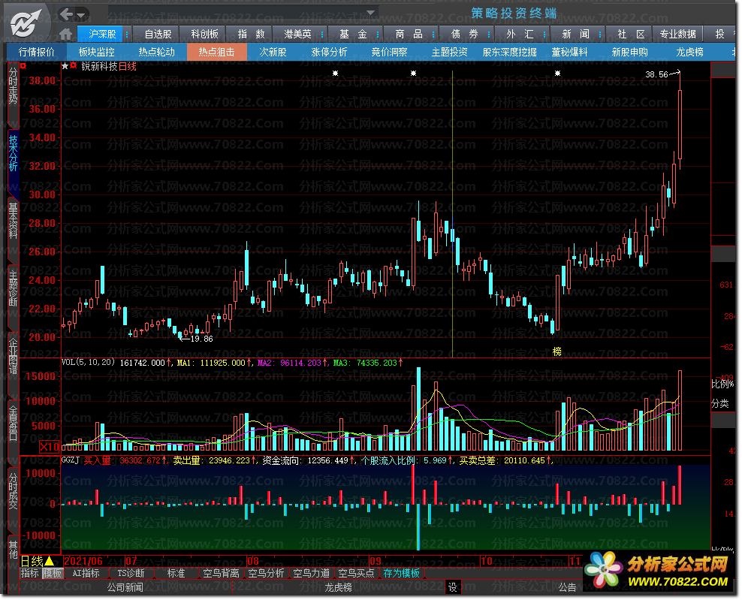Click 次新股 in the sub menu
The image size is (742, 600).
tap(273, 52)
